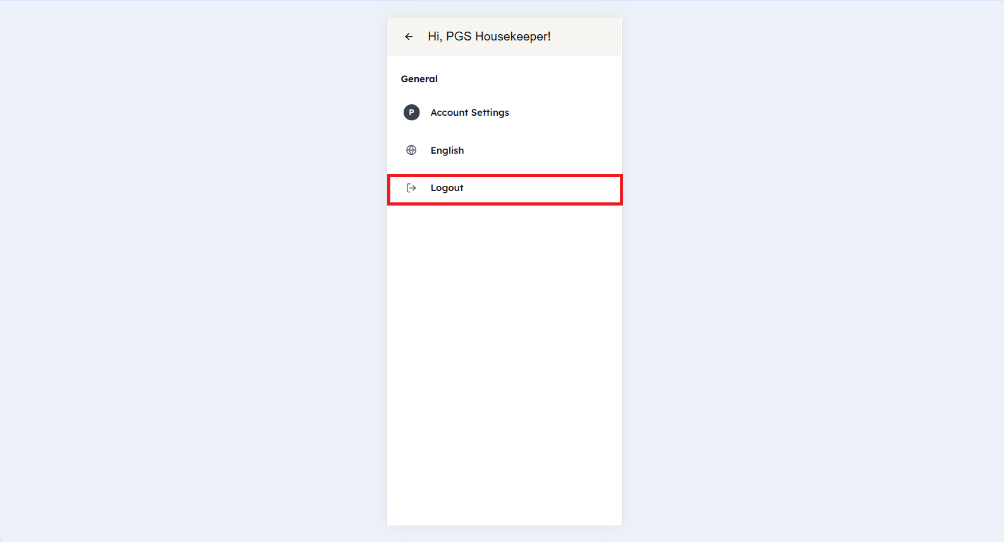The width and height of the screenshot is (1004, 542).
Task: Click the General section heading
Action: pyautogui.click(x=419, y=79)
